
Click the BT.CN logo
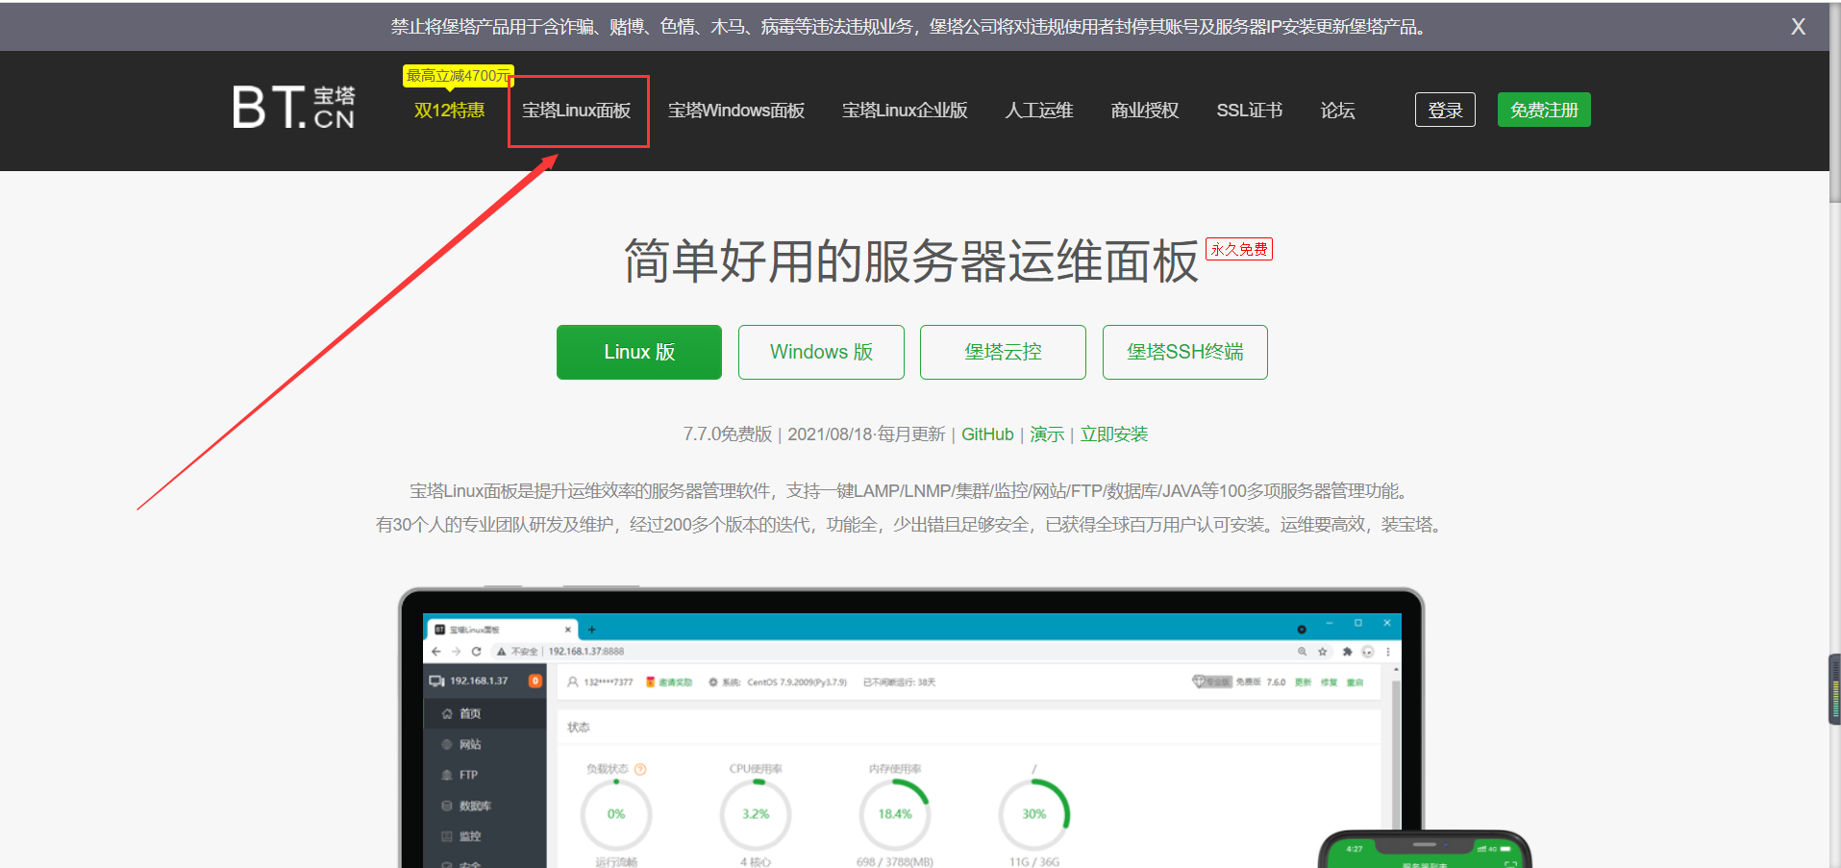pyautogui.click(x=293, y=107)
